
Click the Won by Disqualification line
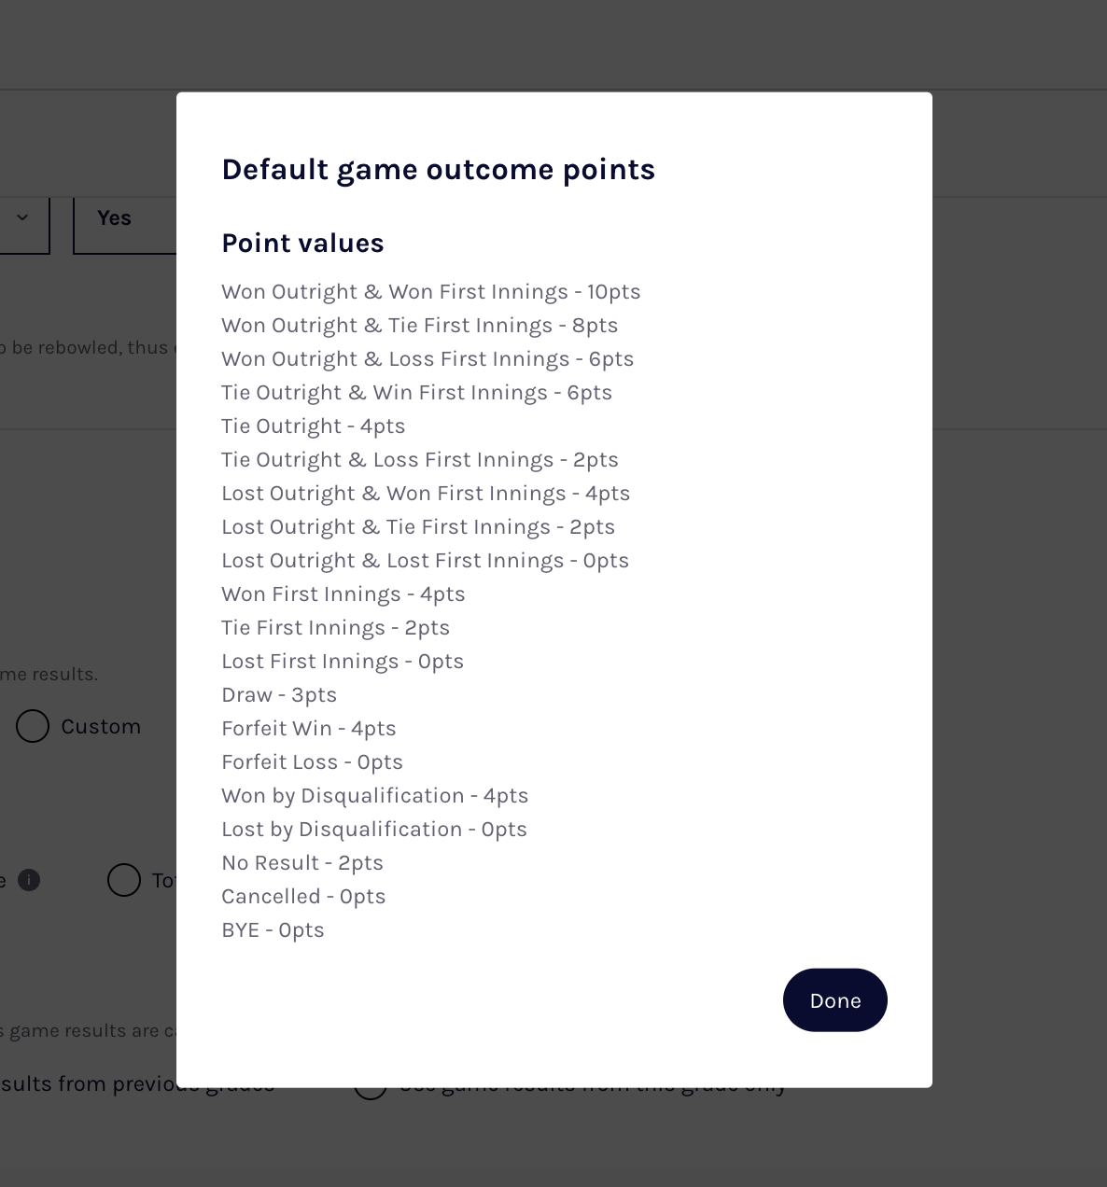pyautogui.click(x=374, y=795)
